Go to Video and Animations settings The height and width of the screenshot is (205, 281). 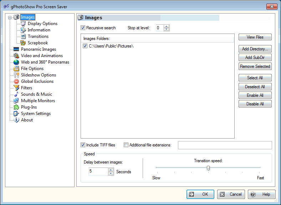(x=42, y=56)
